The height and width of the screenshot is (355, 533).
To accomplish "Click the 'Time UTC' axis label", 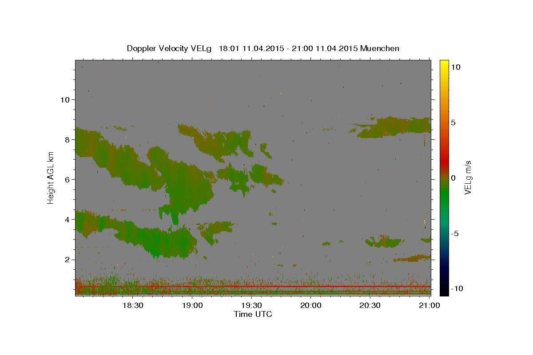I will point(253,314).
